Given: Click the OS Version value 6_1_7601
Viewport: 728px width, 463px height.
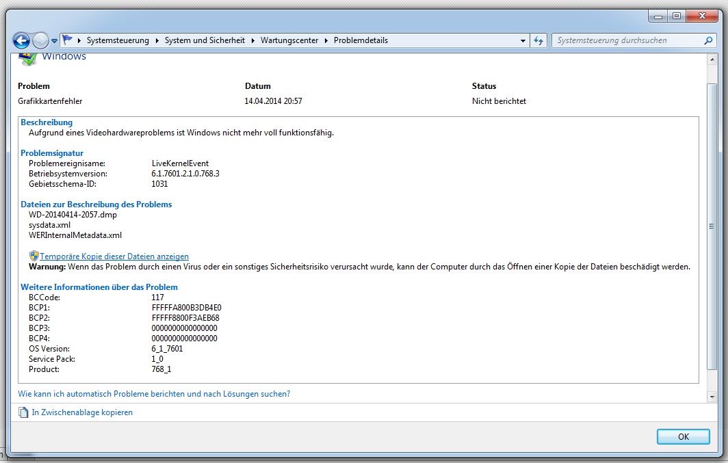Looking at the screenshot, I should pyautogui.click(x=167, y=348).
